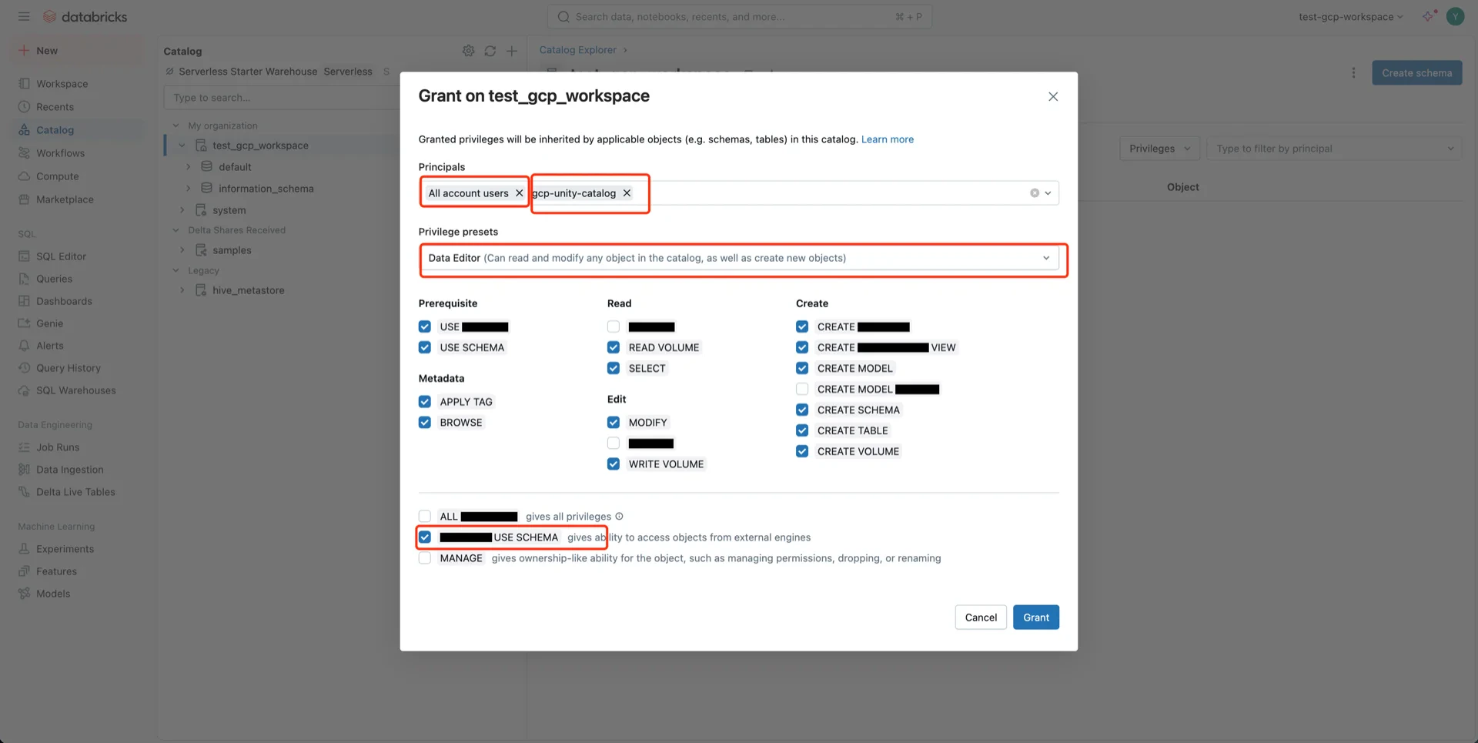Click the info icon next to gives all privileges

coord(619,517)
